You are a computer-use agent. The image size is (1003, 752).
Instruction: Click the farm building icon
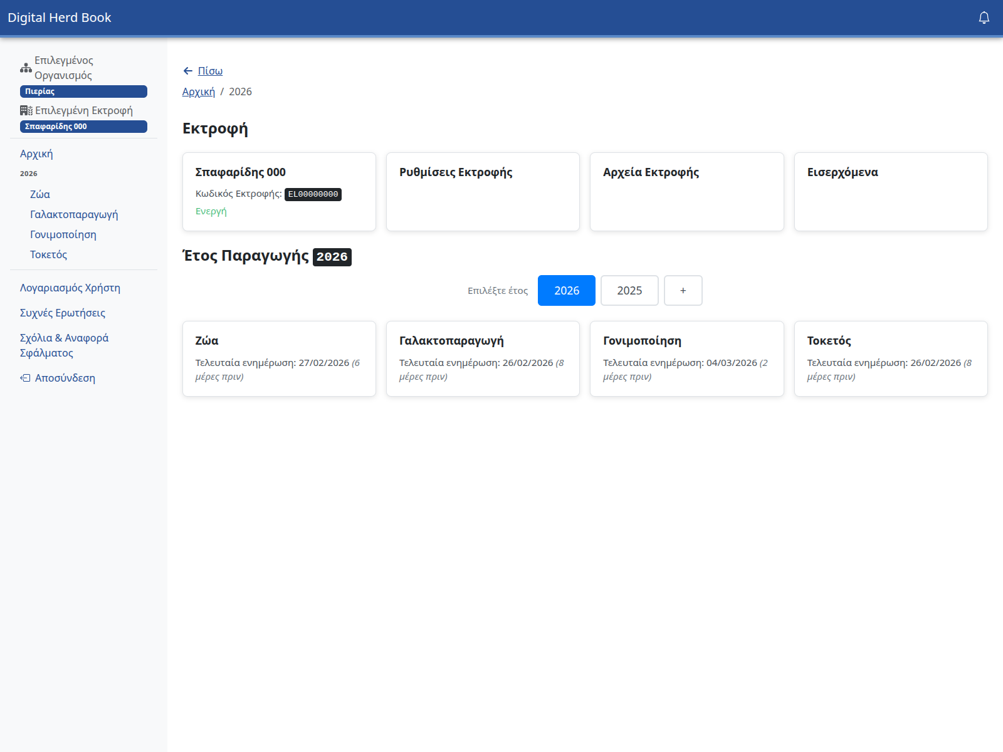coord(26,110)
